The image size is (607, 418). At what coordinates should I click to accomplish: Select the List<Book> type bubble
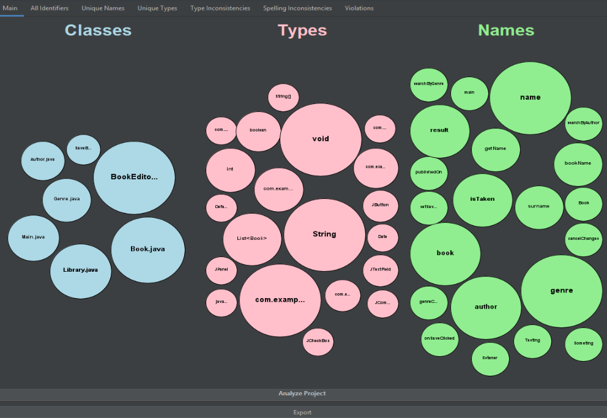point(252,239)
